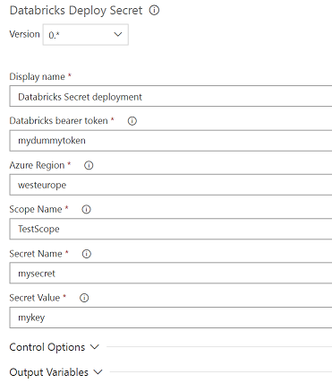
Task: Select the Scope Name label
Action: (x=36, y=209)
